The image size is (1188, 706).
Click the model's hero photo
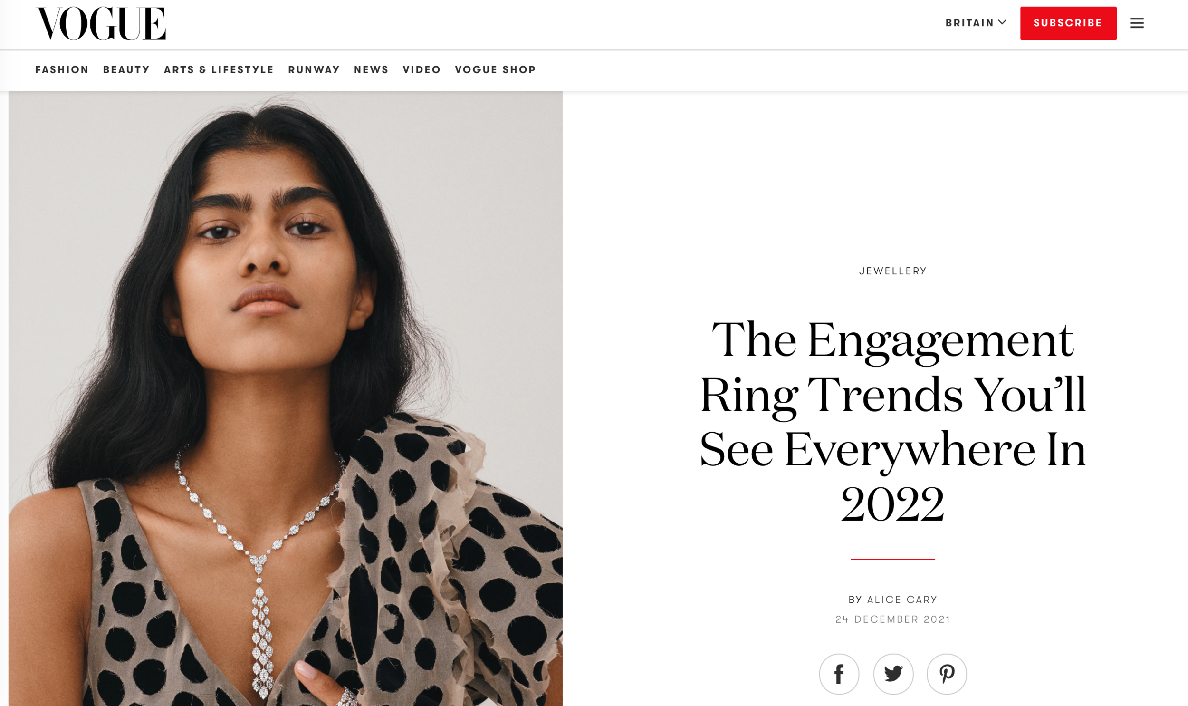285,398
